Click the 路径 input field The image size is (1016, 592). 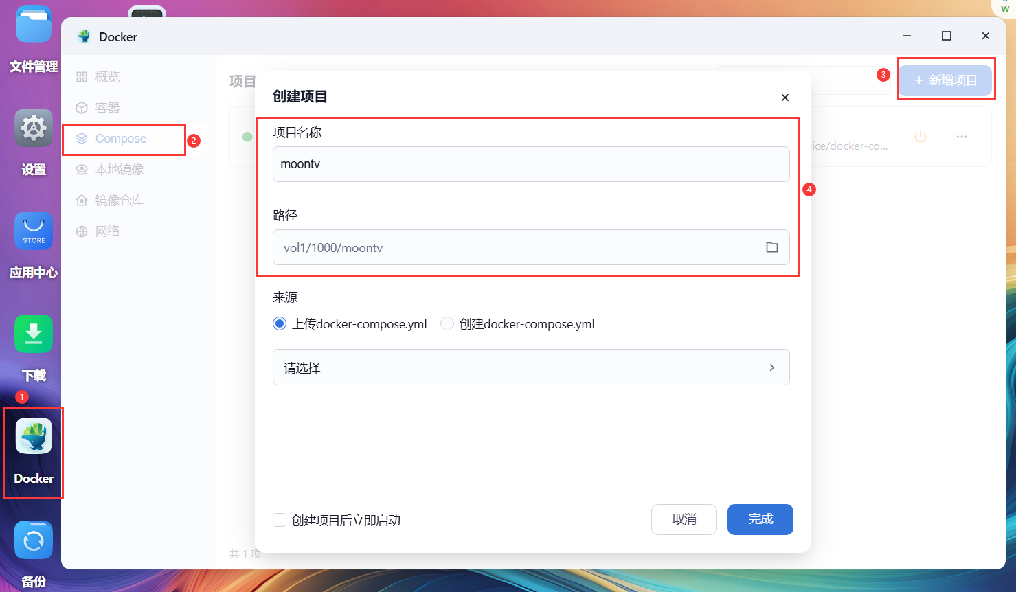[531, 247]
